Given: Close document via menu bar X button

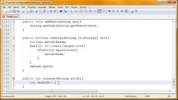Looking at the screenshot, I should coord(174,7).
